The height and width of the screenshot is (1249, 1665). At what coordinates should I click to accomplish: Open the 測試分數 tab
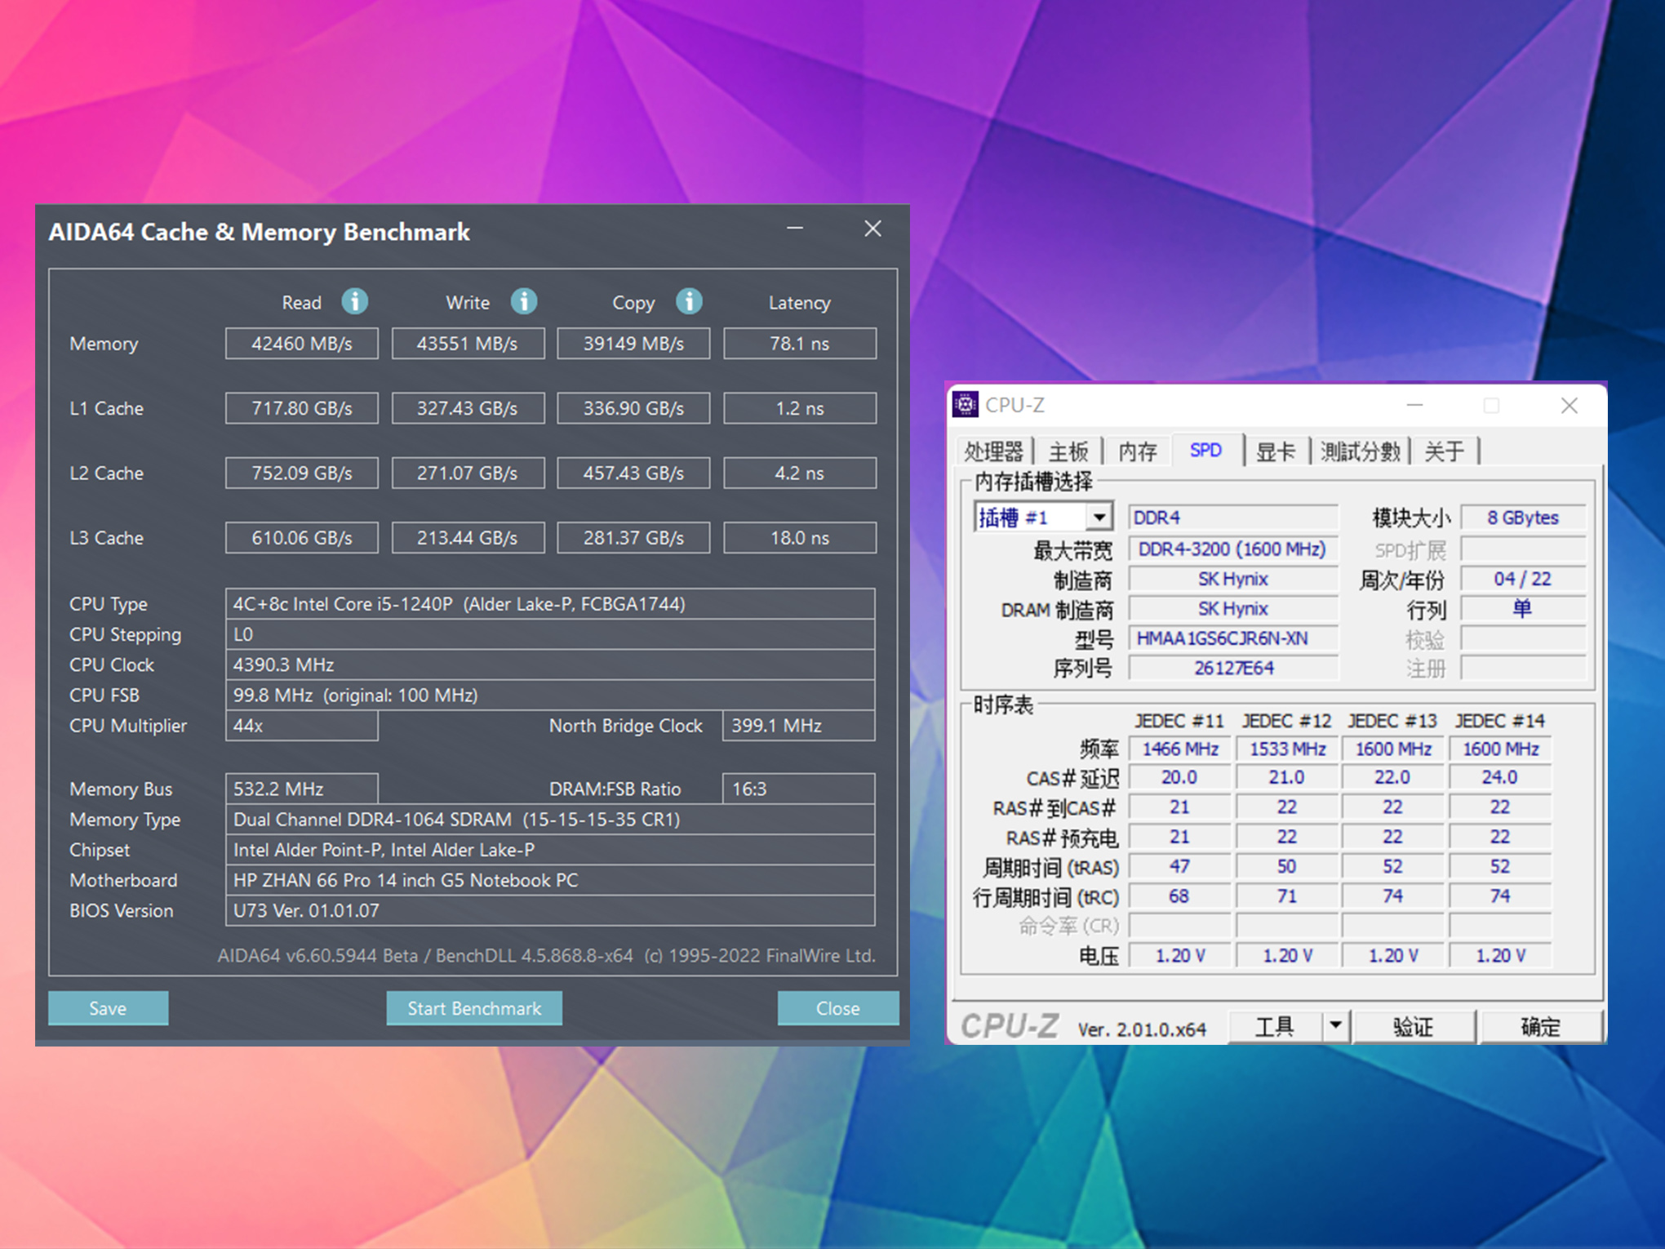(1360, 451)
